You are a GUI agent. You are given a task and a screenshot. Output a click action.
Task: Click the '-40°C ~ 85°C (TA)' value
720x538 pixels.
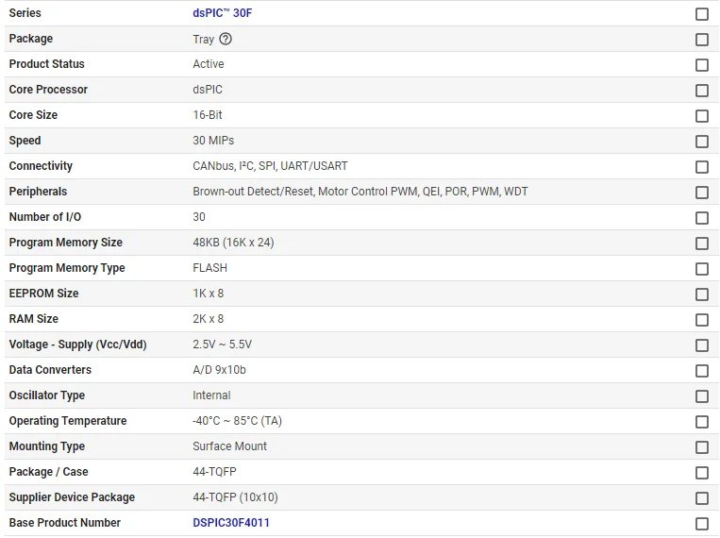[x=238, y=421]
